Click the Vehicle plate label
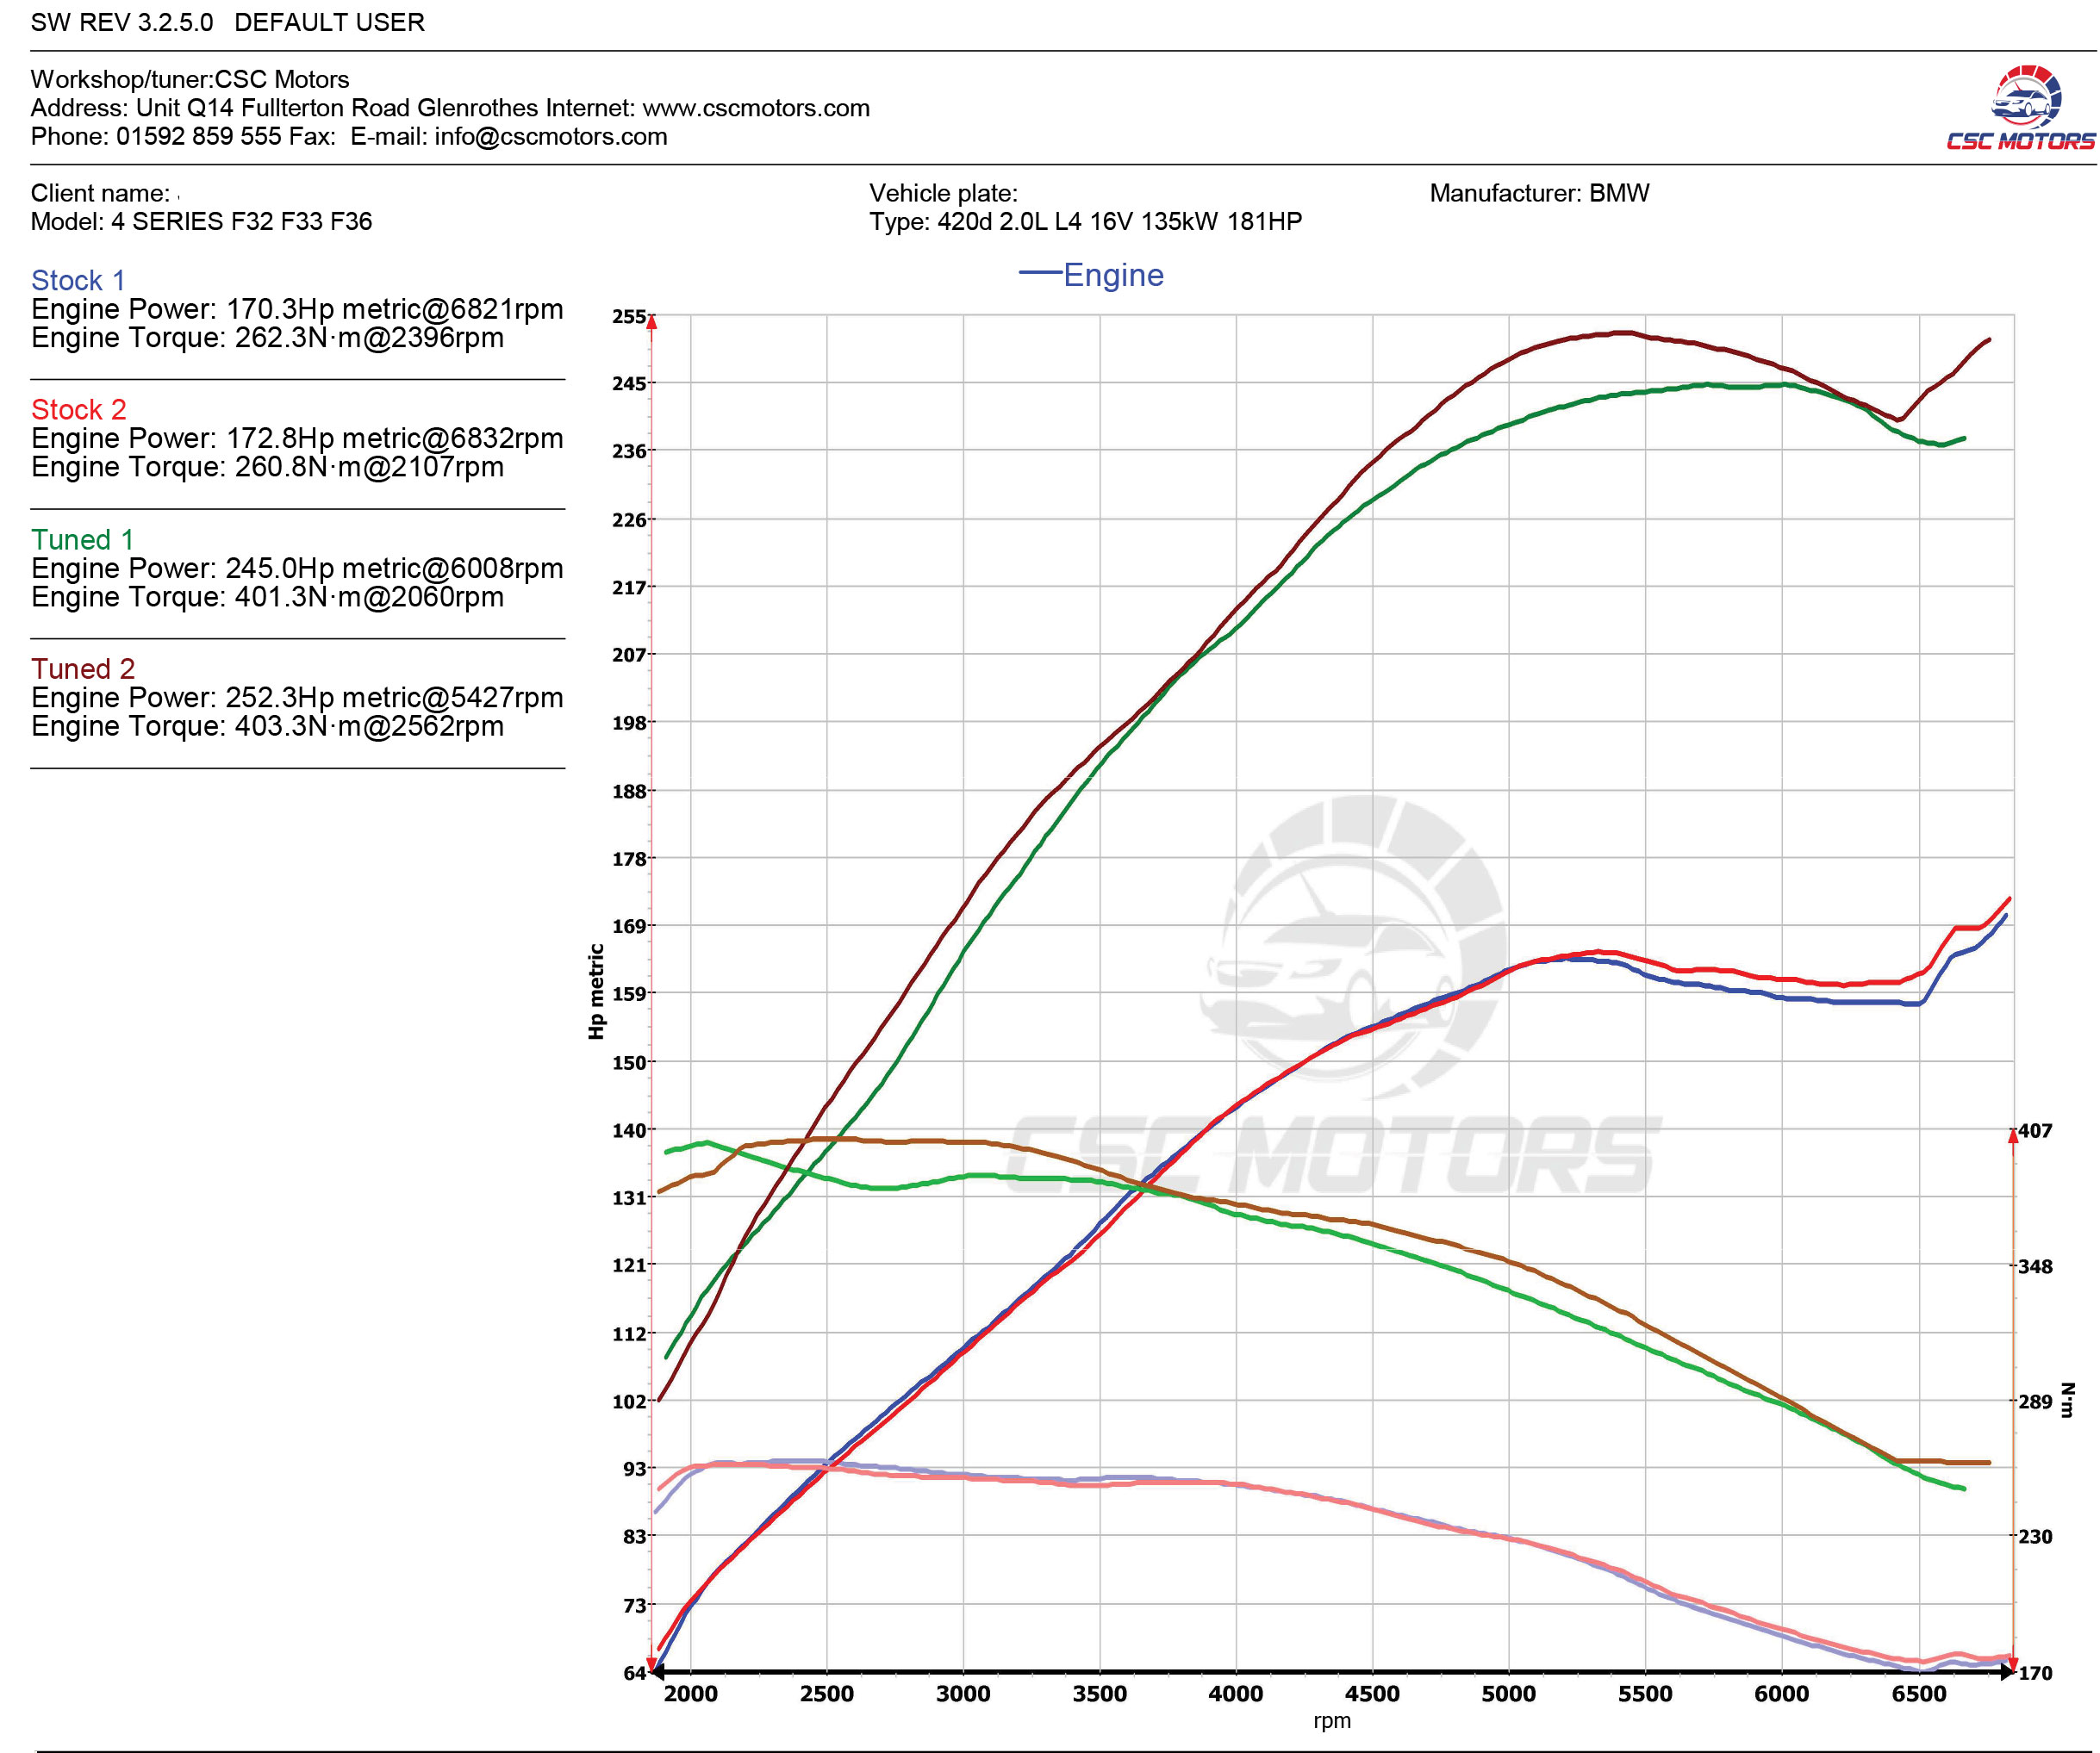Image resolution: width=2100 pixels, height=1753 pixels. (x=943, y=193)
